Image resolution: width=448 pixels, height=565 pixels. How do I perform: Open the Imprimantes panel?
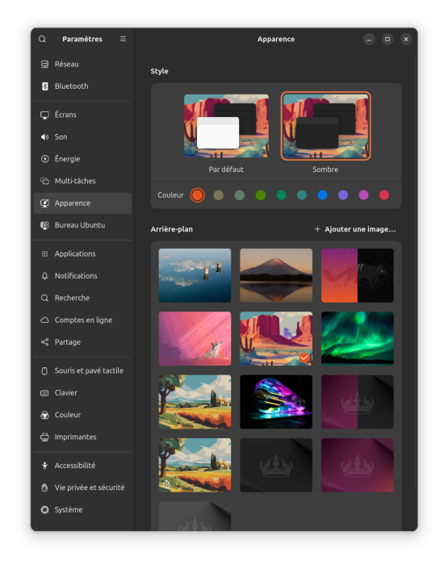click(82, 437)
